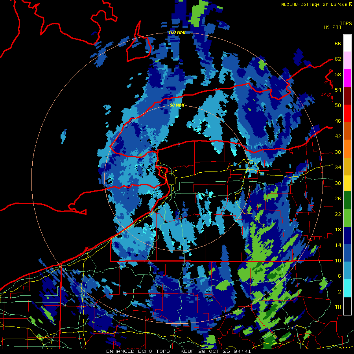
Task: Pick the light pink swatch beside 62
Action: tap(347, 61)
